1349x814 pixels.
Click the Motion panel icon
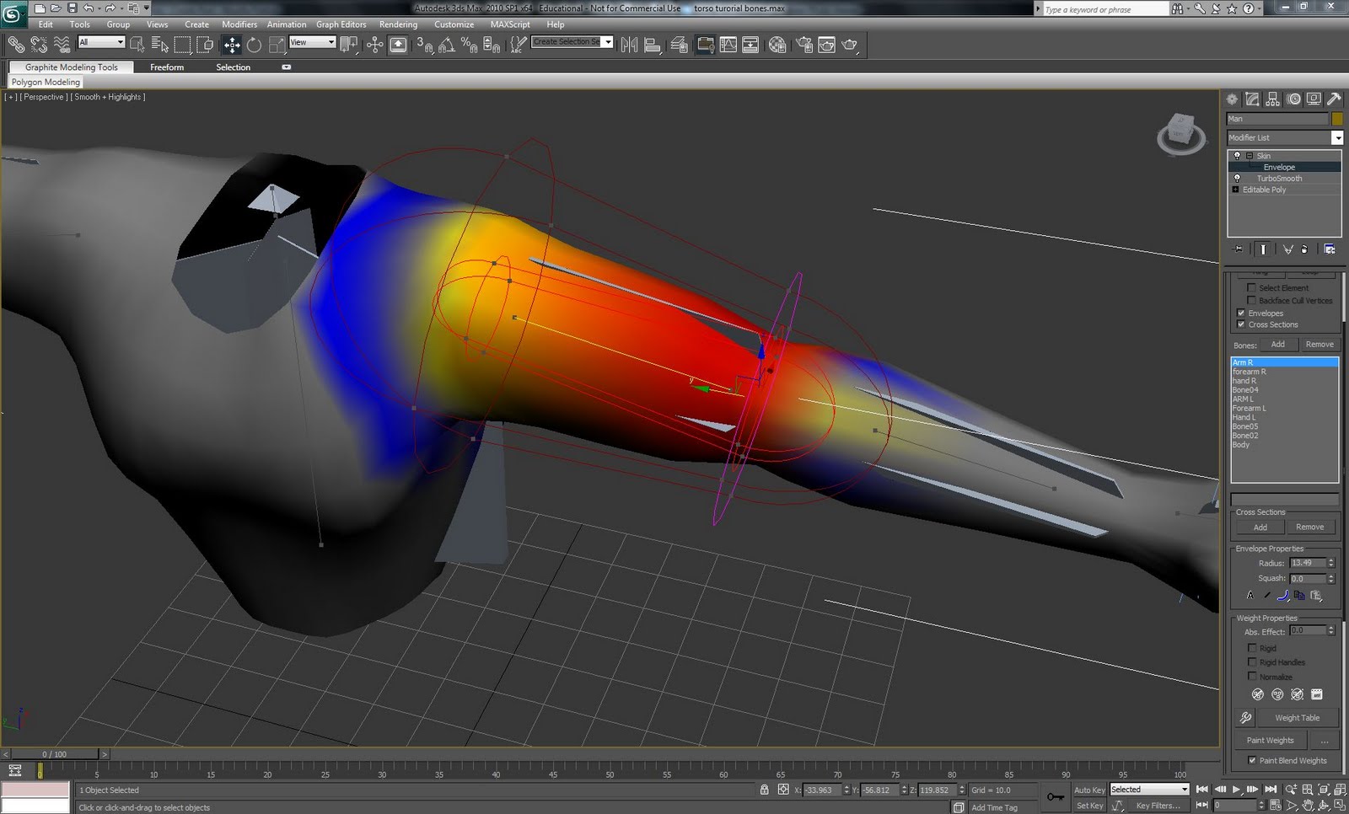pyautogui.click(x=1294, y=99)
